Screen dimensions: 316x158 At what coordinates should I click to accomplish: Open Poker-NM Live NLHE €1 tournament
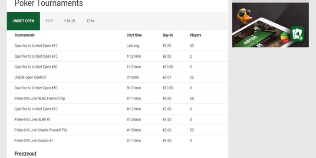tap(118, 119)
